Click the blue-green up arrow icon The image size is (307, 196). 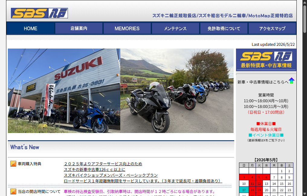click(x=292, y=81)
